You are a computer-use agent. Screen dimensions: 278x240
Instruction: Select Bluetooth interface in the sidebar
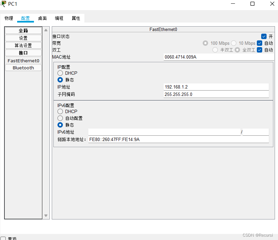pyautogui.click(x=24, y=68)
